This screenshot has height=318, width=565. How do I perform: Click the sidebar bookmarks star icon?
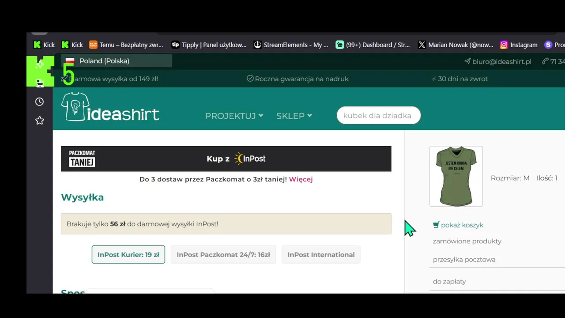(39, 121)
